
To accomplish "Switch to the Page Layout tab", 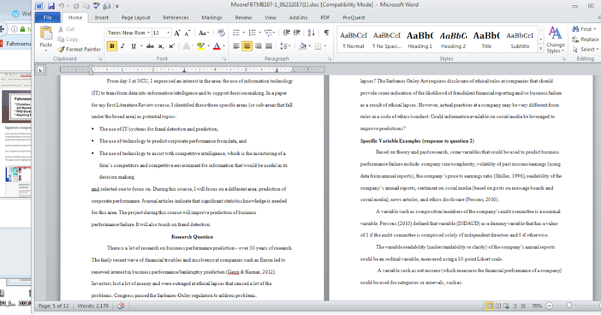I will coord(136,17).
